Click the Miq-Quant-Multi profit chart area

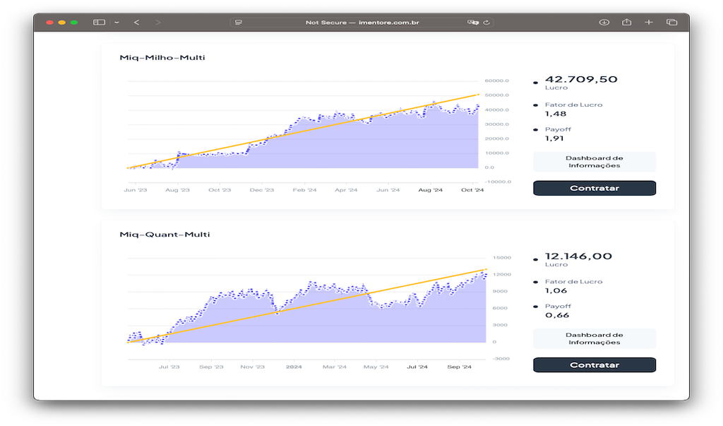306,308
